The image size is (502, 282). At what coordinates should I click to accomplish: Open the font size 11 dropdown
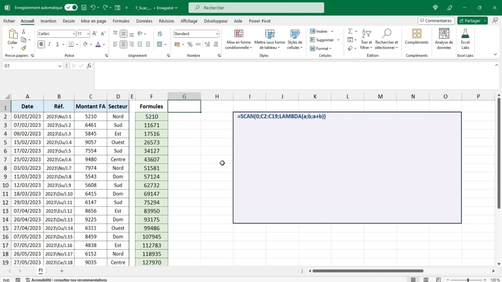(88, 34)
